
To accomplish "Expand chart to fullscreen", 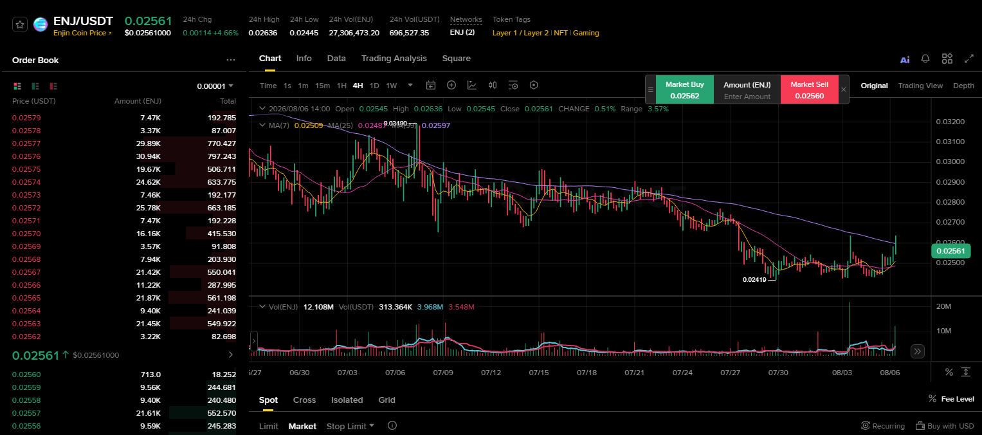I will [x=969, y=59].
